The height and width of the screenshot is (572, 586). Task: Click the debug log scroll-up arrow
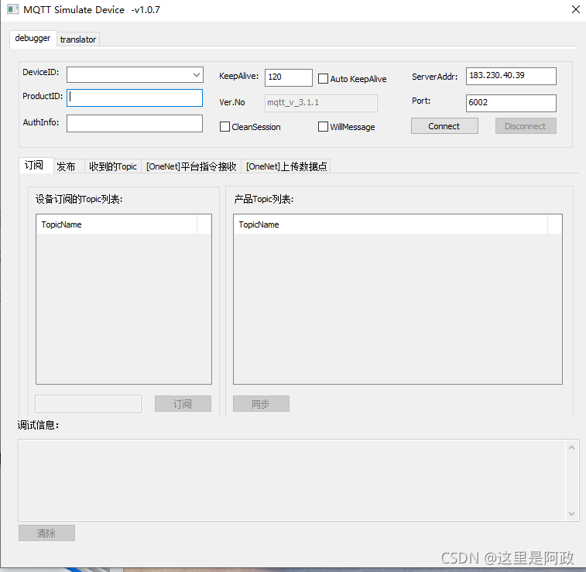[571, 447]
